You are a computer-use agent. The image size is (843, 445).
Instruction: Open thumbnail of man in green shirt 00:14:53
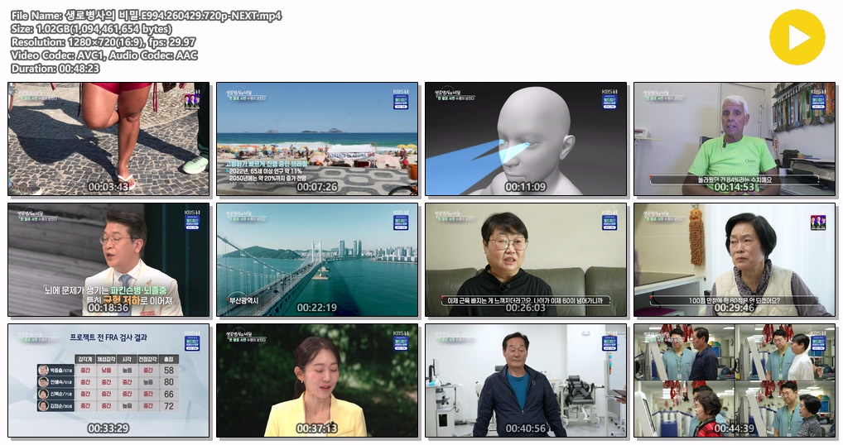pos(735,139)
